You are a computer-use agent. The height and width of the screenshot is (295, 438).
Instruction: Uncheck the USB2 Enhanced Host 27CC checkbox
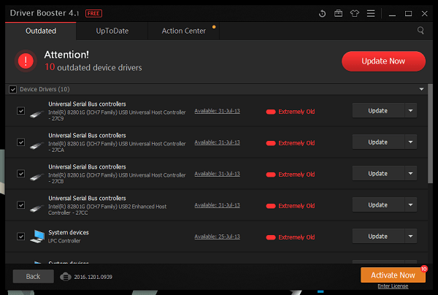point(21,205)
